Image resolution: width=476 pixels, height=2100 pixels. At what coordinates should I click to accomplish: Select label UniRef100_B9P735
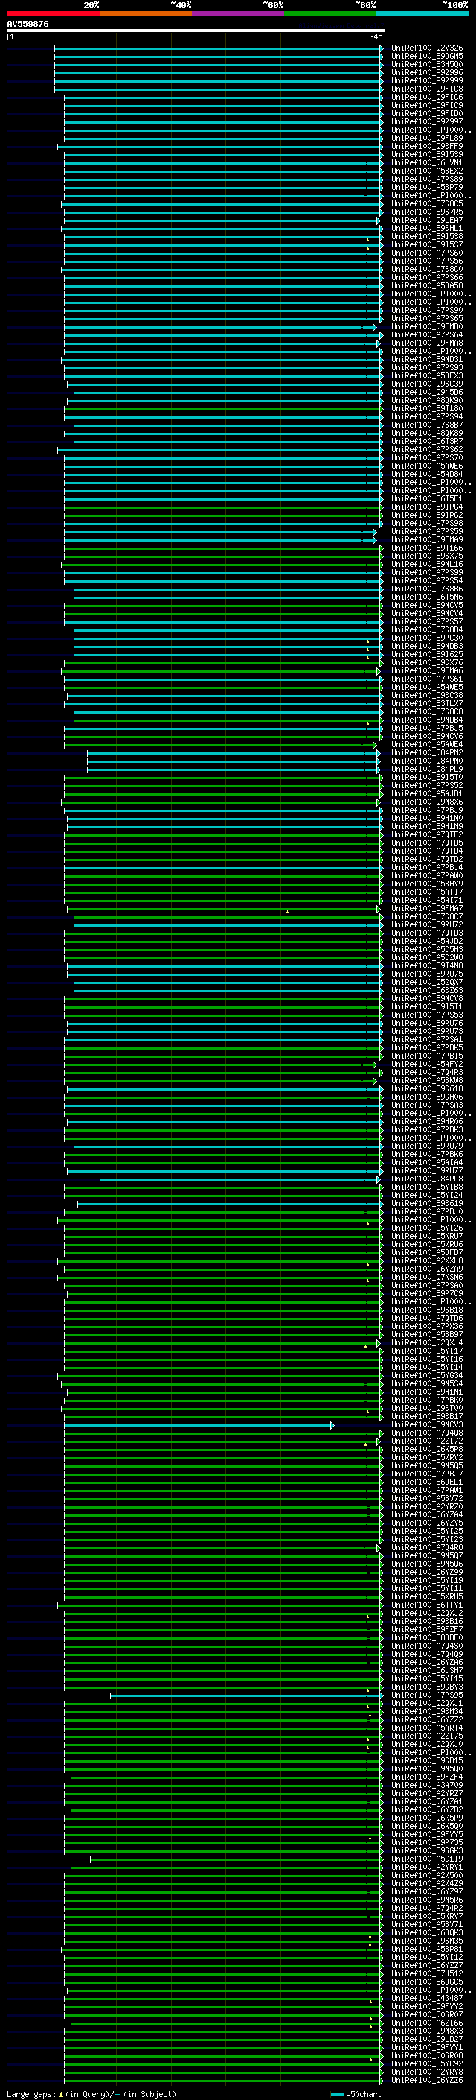[x=427, y=1843]
